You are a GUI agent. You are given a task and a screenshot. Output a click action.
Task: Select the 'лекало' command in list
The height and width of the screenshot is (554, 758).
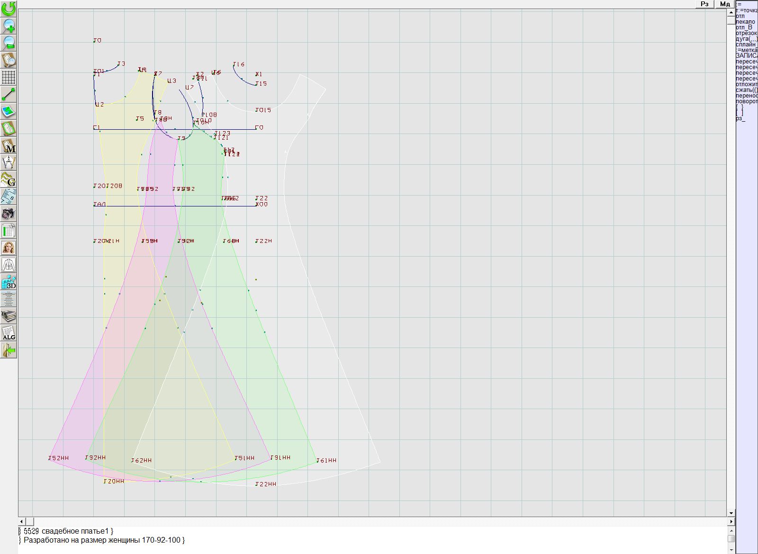[x=745, y=22]
